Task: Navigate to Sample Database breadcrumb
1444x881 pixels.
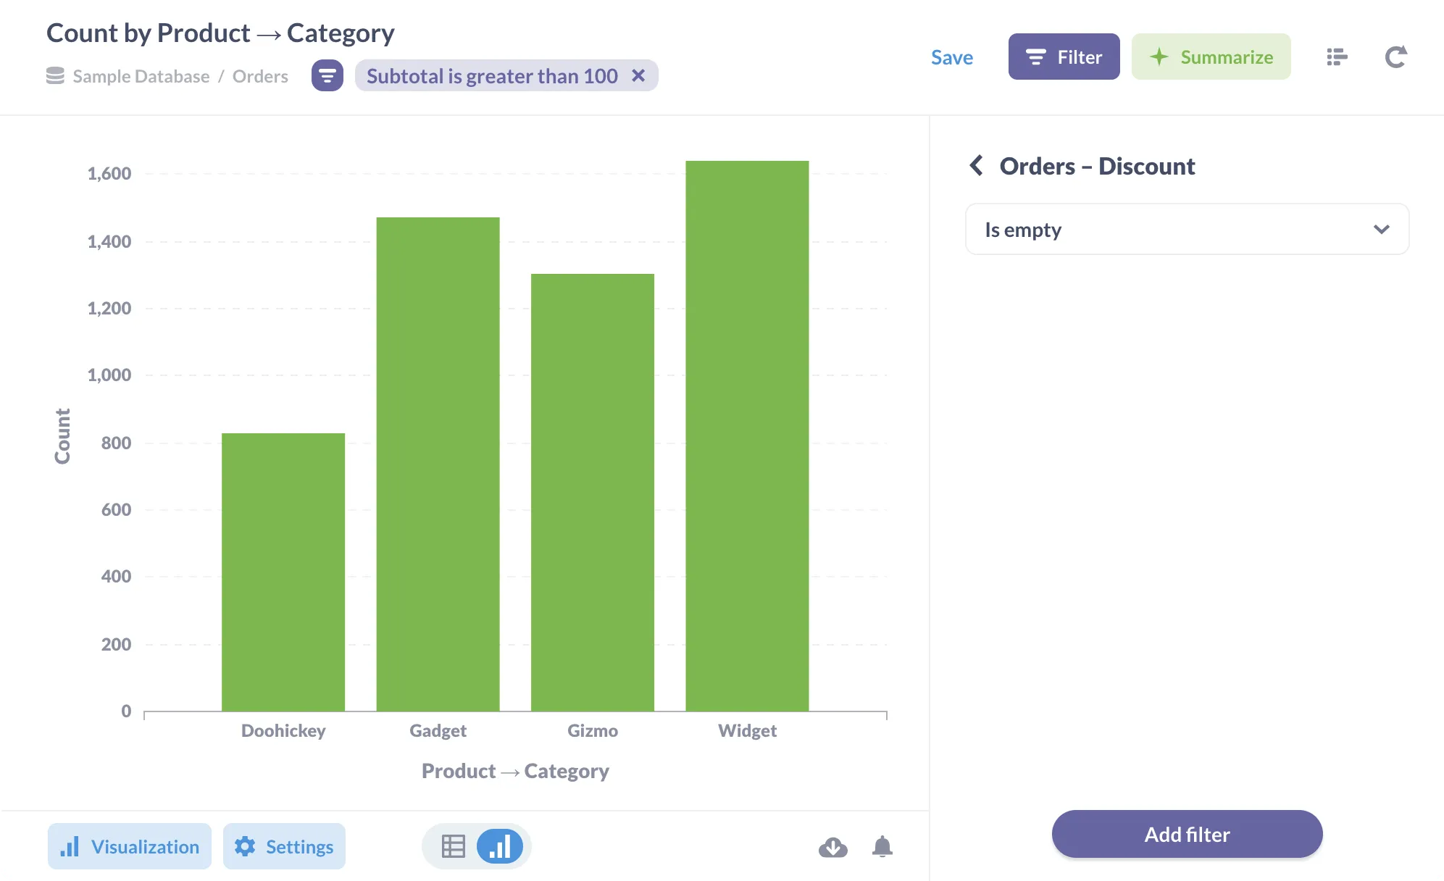Action: click(x=141, y=76)
